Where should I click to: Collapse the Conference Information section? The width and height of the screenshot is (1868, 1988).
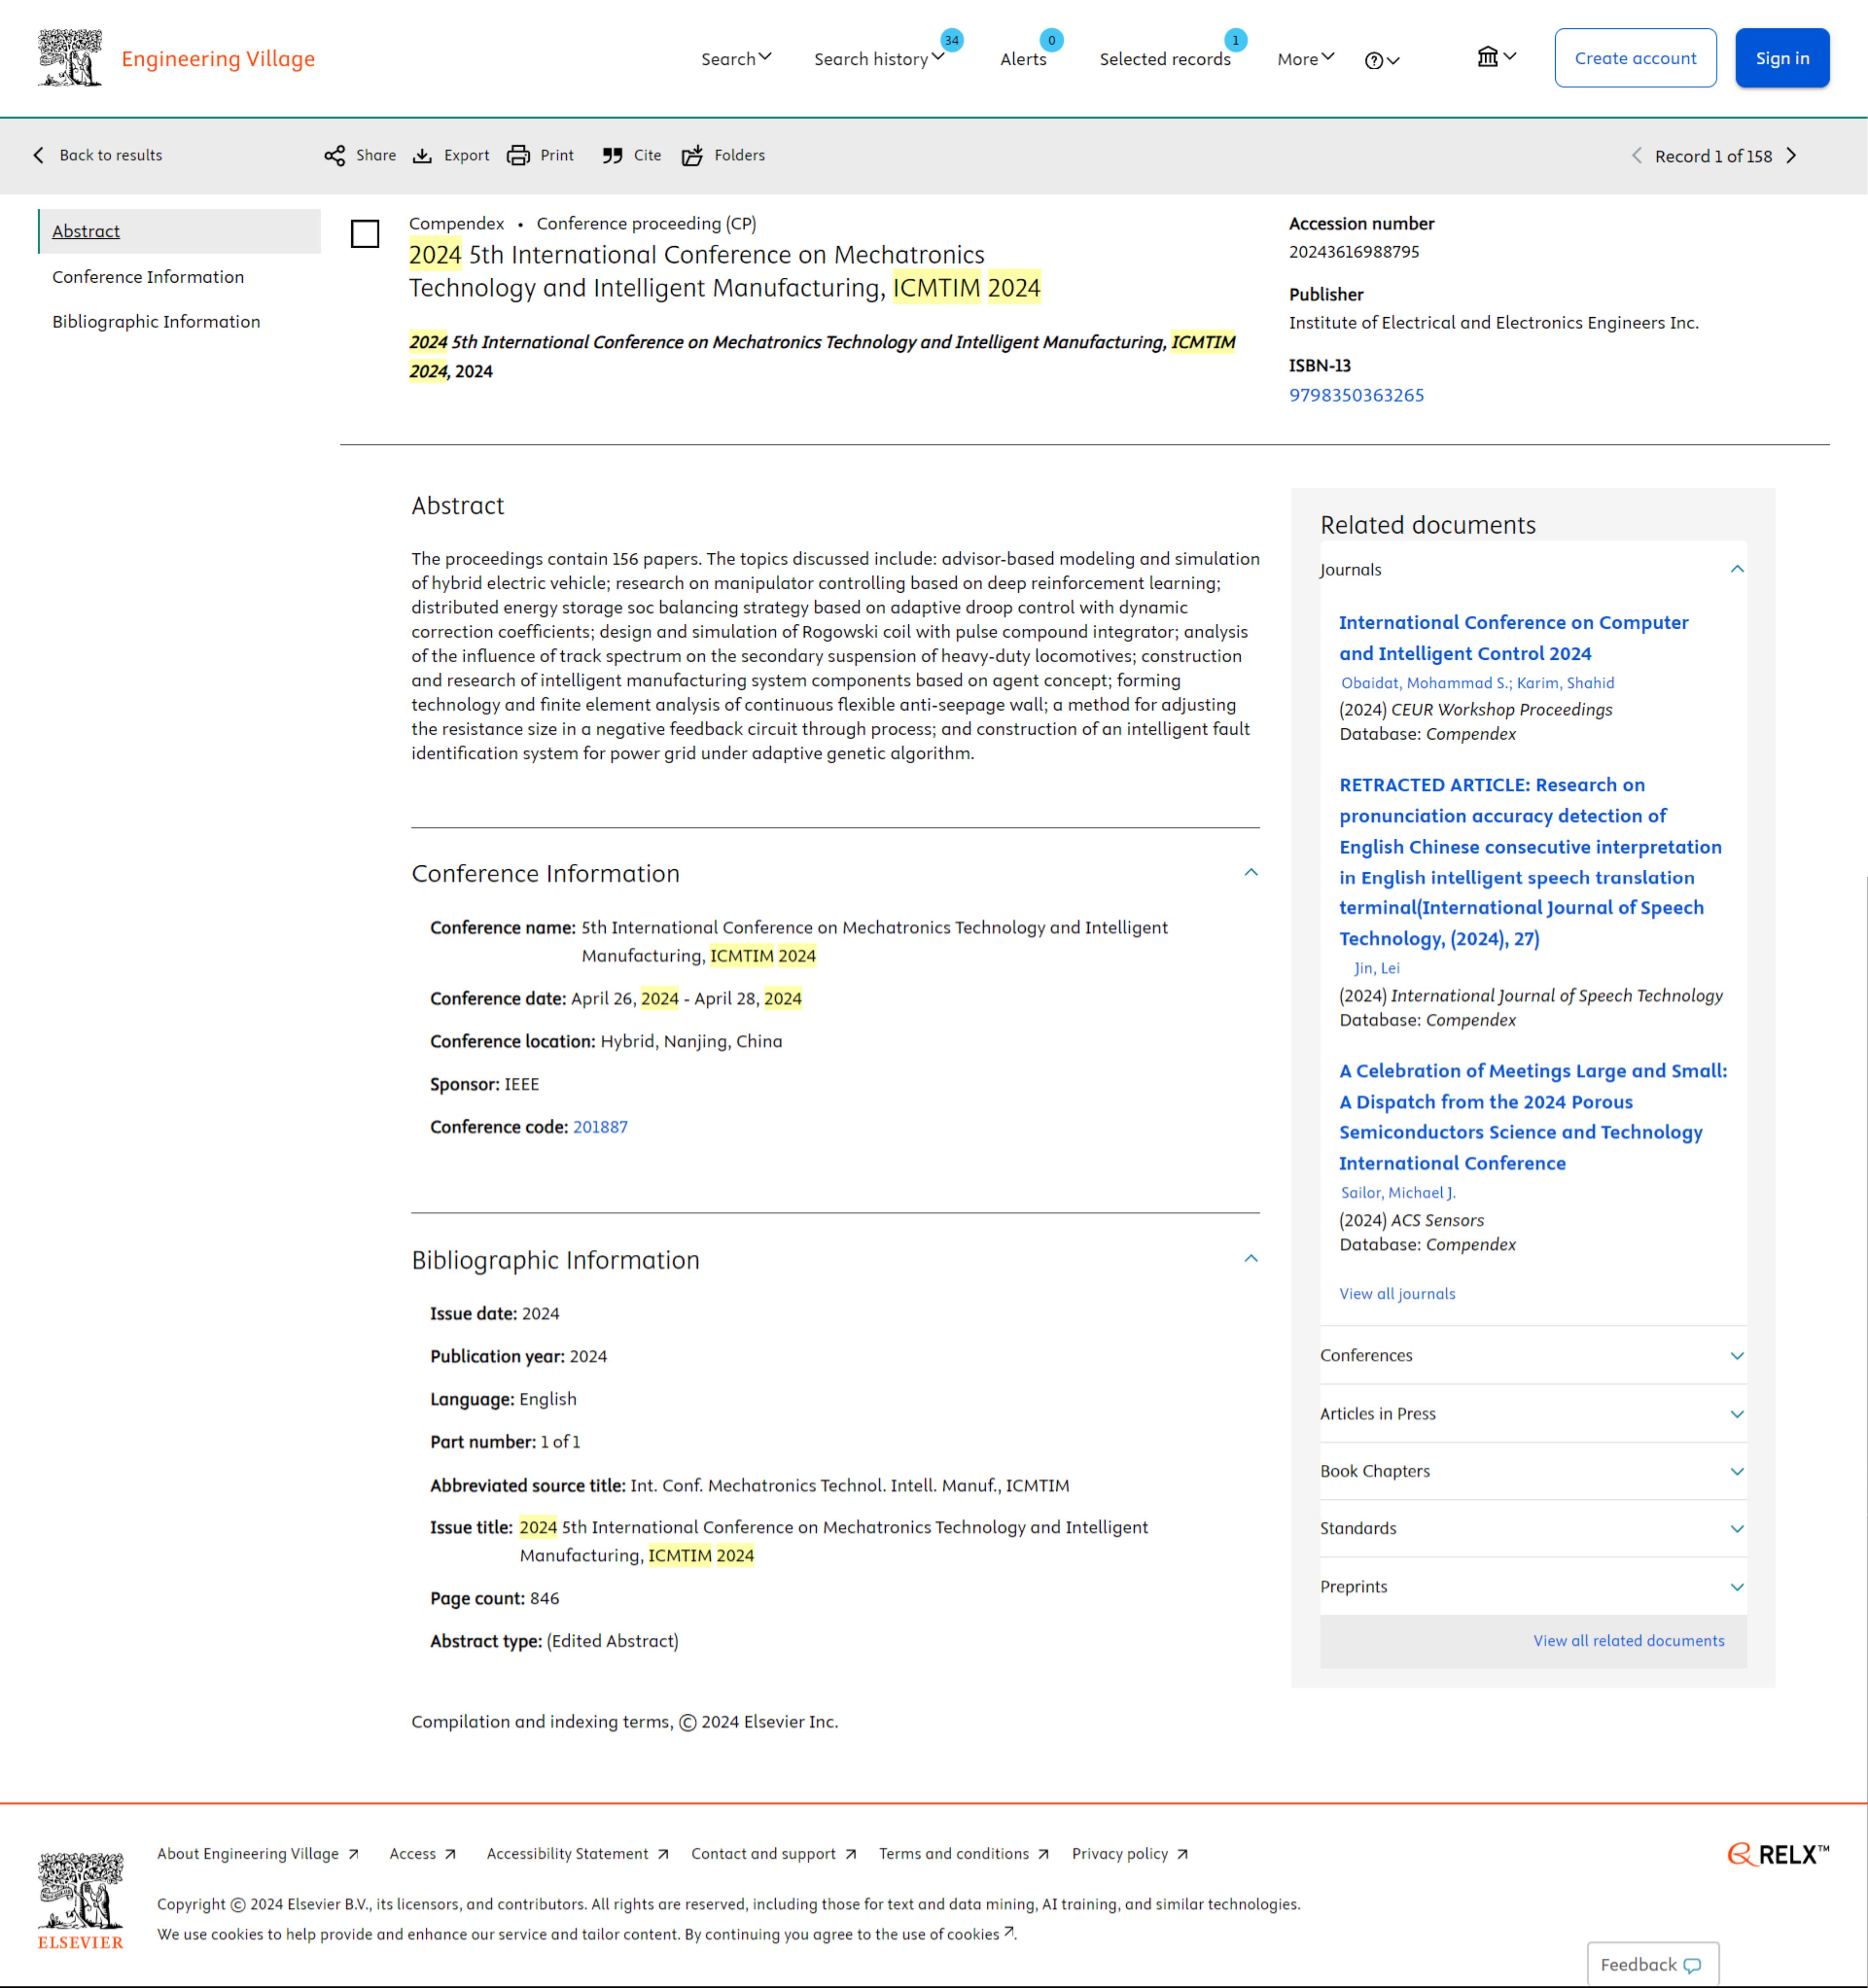coord(1251,873)
